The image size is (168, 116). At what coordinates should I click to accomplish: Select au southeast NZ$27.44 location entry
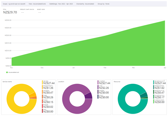point(104,82)
